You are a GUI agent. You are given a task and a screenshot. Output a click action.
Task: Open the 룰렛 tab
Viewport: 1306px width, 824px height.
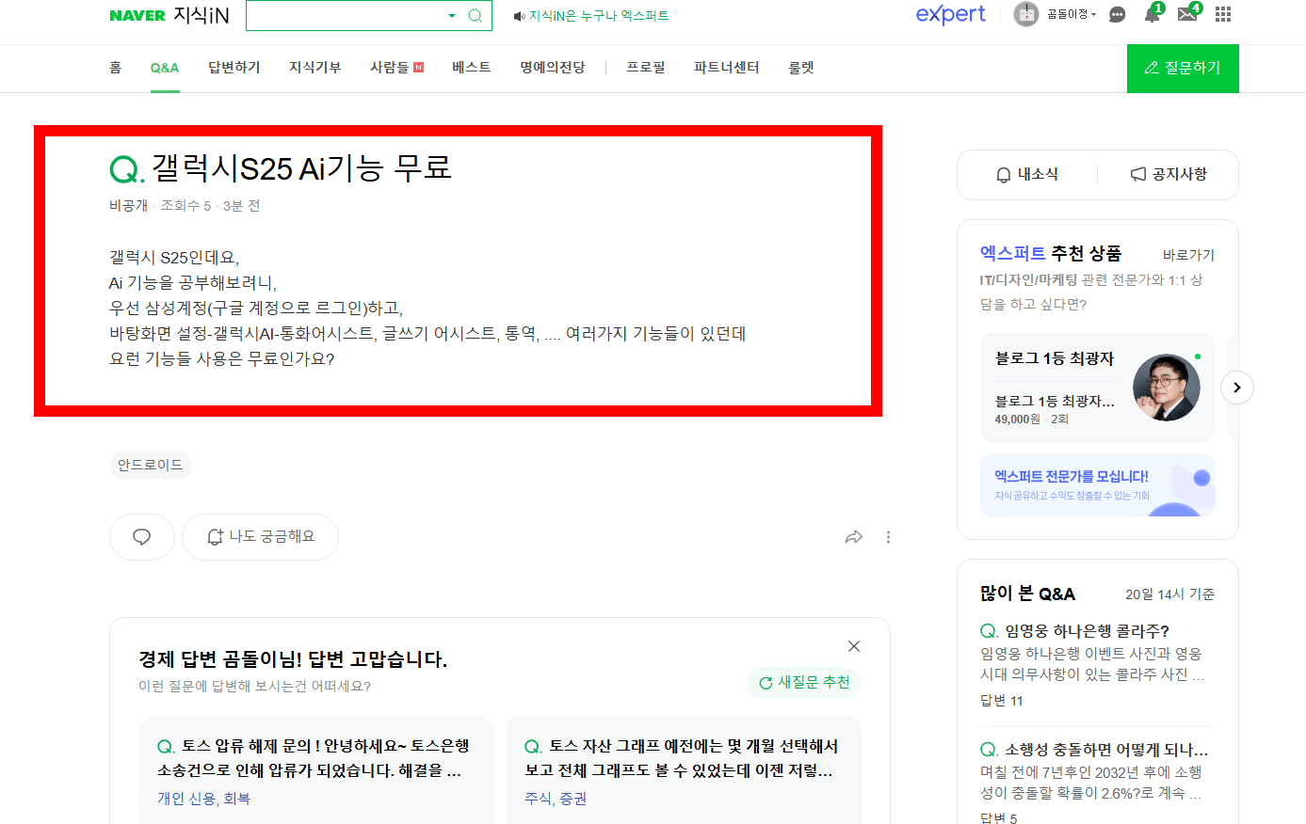801,68
